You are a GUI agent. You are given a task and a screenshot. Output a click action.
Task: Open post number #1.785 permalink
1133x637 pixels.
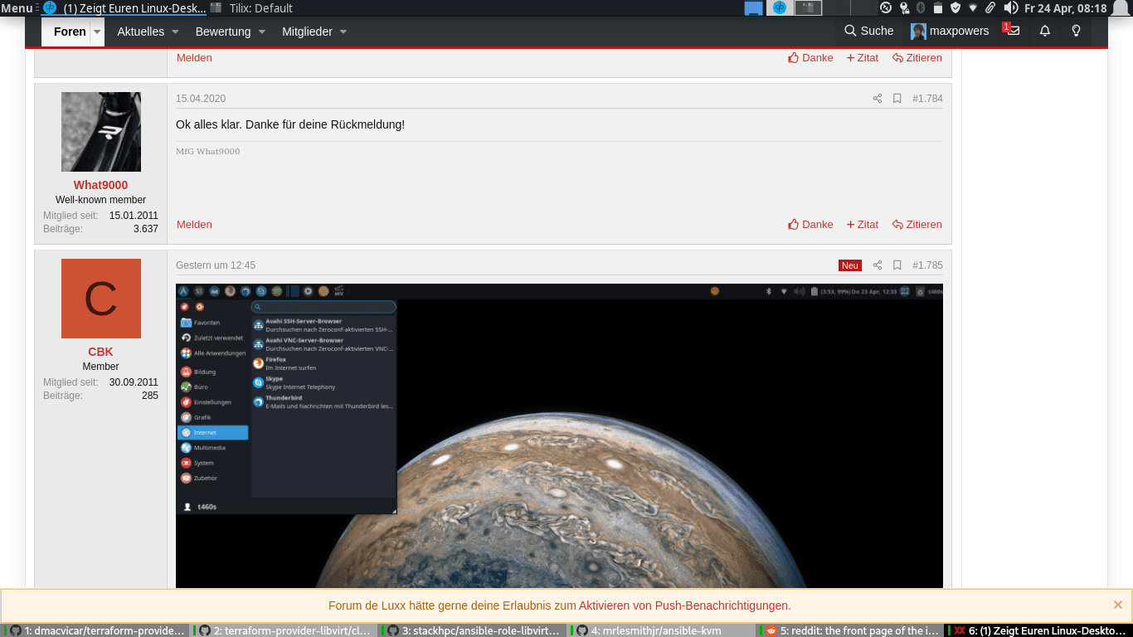pos(927,265)
